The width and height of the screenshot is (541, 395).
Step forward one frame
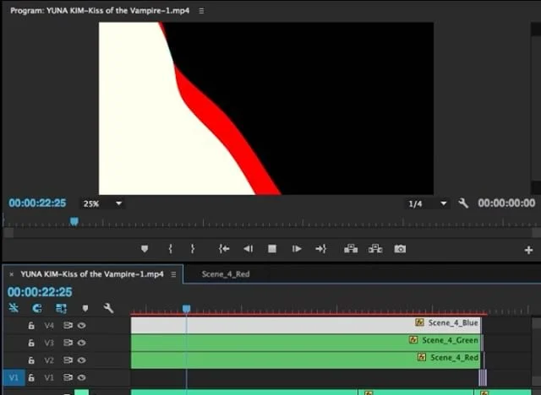[297, 249]
